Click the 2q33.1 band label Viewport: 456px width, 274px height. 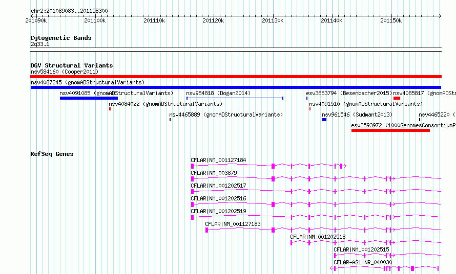pos(40,44)
